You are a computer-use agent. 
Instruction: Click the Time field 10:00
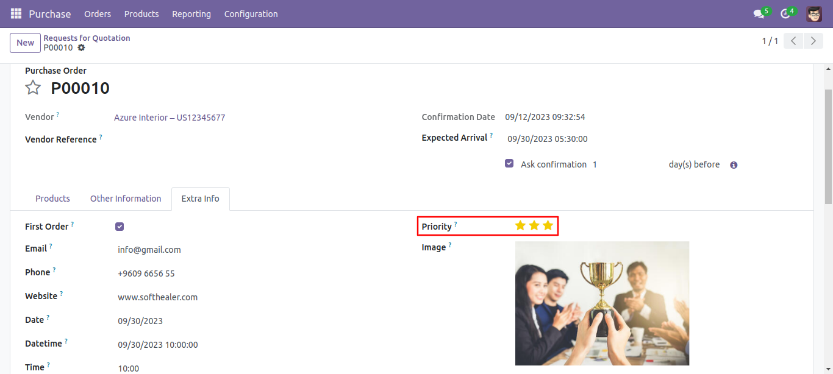(x=128, y=369)
